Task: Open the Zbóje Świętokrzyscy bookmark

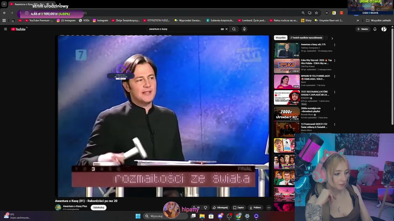Action: pyautogui.click(x=126, y=21)
